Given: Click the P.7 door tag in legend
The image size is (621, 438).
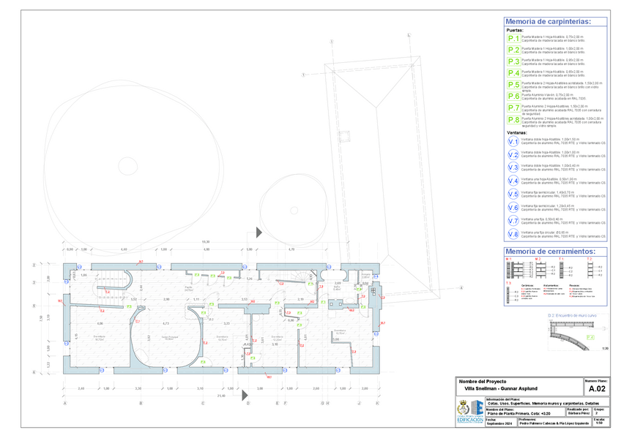Looking at the screenshot, I should pos(513,107).
